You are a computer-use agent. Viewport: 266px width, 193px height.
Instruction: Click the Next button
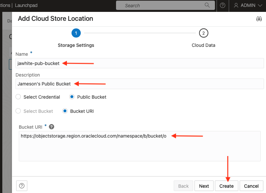204,186
